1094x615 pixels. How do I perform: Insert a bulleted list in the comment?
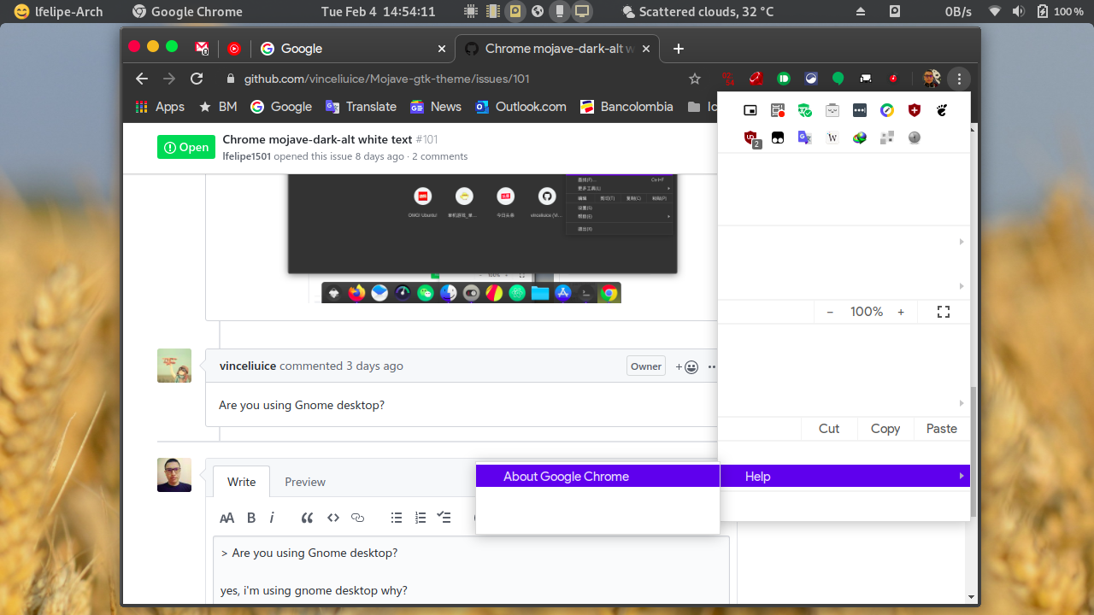[x=396, y=517]
